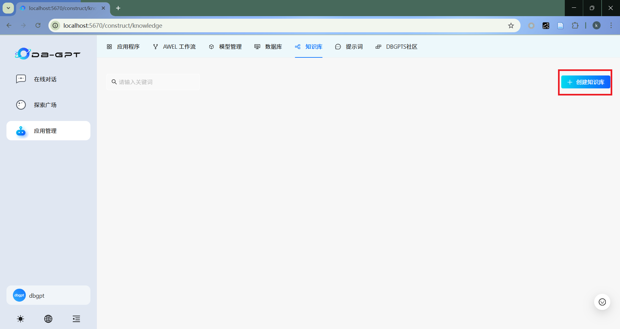
Task: Open the 提示词 tab
Action: click(349, 47)
